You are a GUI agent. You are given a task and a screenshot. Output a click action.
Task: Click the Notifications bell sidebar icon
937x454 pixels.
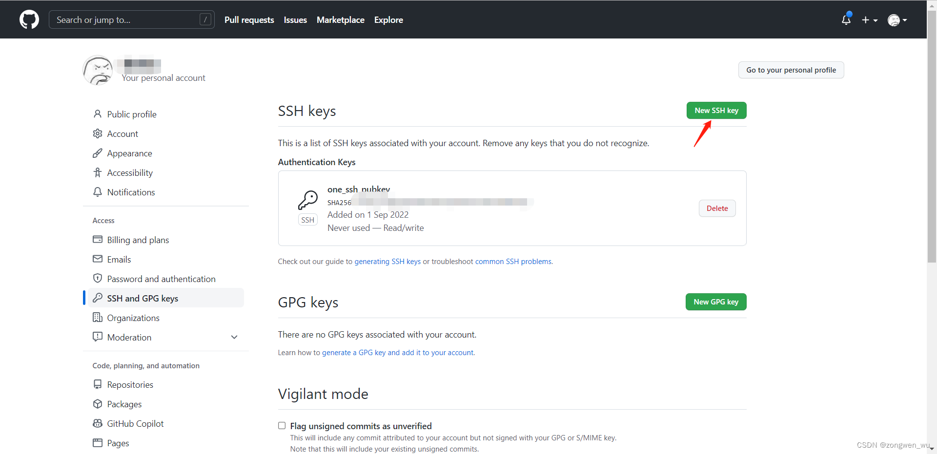click(x=98, y=192)
